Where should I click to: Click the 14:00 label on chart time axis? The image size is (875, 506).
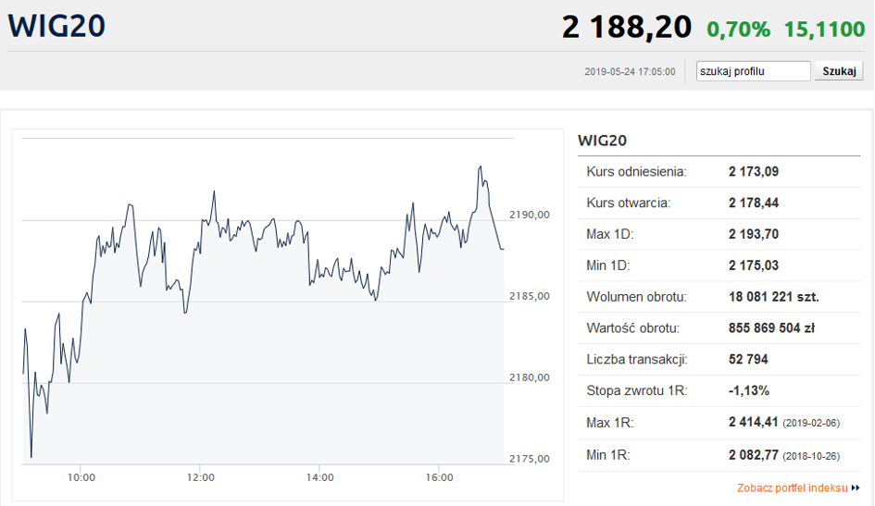[320, 477]
